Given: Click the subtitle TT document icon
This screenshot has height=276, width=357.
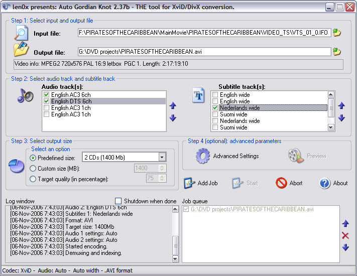Looking at the screenshot, I should [x=198, y=95].
